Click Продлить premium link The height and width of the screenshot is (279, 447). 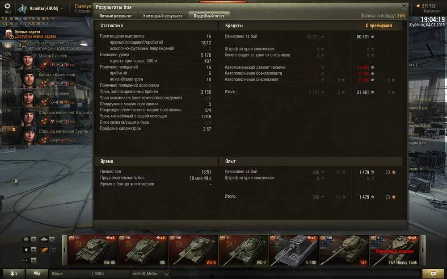pyautogui.click(x=83, y=11)
